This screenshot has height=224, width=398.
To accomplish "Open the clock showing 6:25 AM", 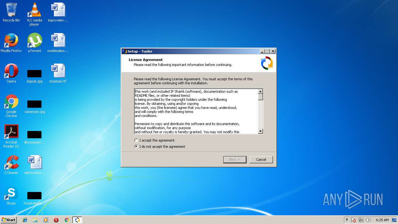I will pyautogui.click(x=382, y=220).
